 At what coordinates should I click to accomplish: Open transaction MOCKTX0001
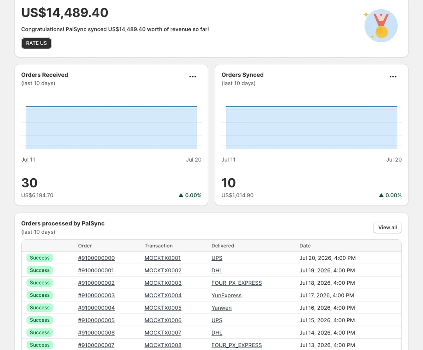click(163, 258)
